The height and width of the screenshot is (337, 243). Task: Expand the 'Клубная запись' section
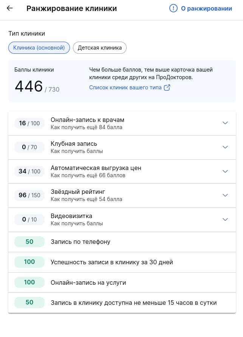coord(225,147)
